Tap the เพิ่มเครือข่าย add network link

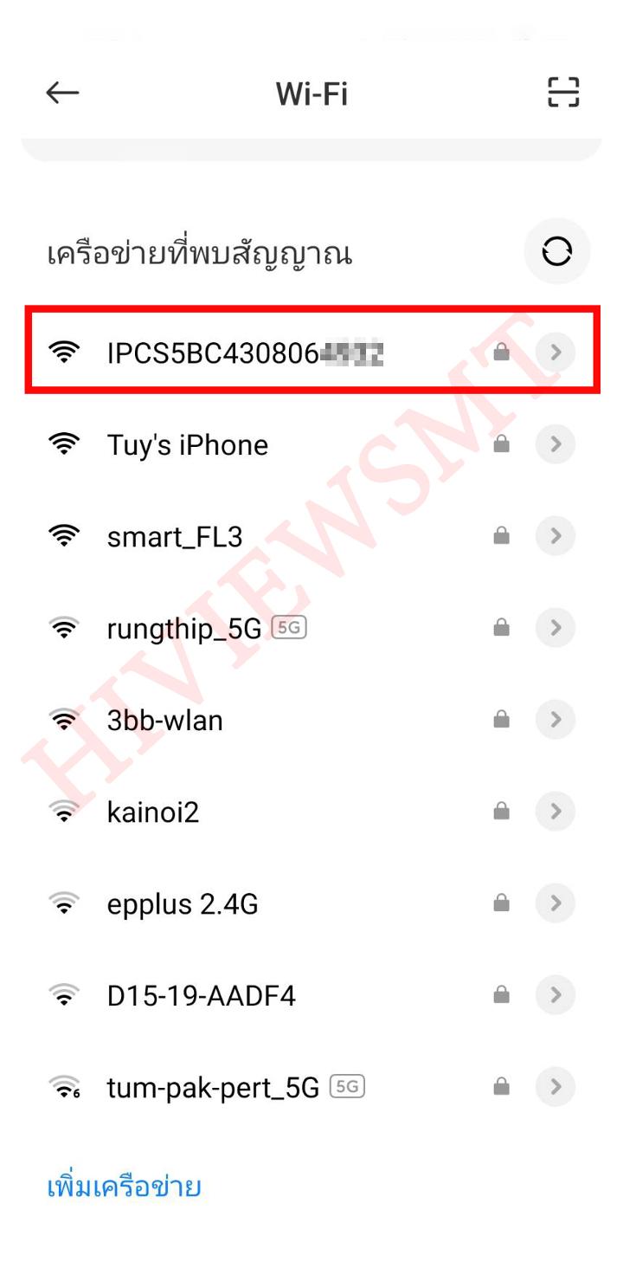124,1186
